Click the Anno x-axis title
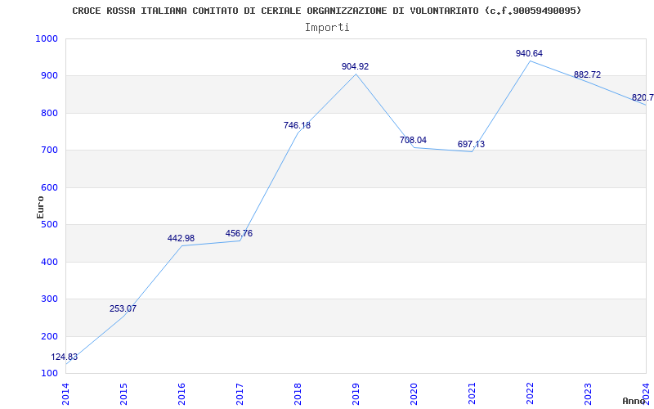The width and height of the screenshot is (654, 409). click(x=634, y=401)
